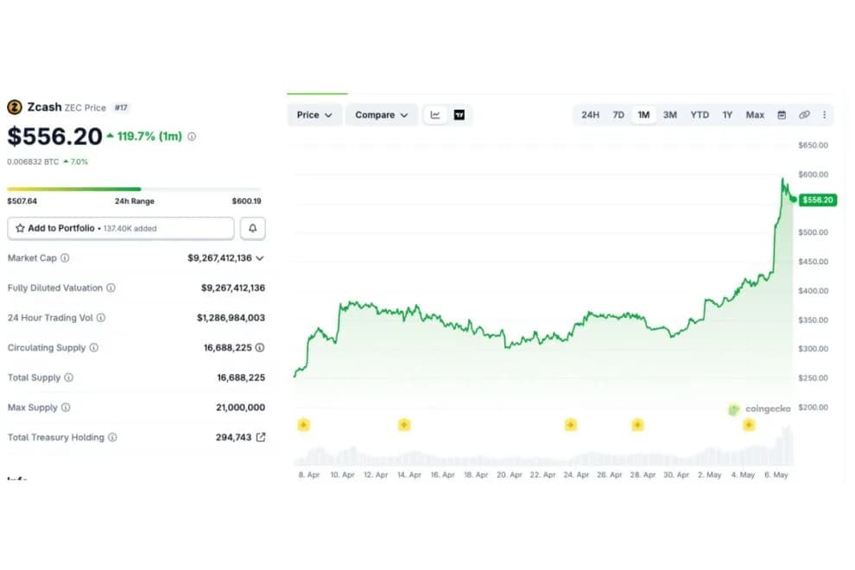855x570 pixels.
Task: Click the Total Supply value 16,688,225
Action: (241, 377)
